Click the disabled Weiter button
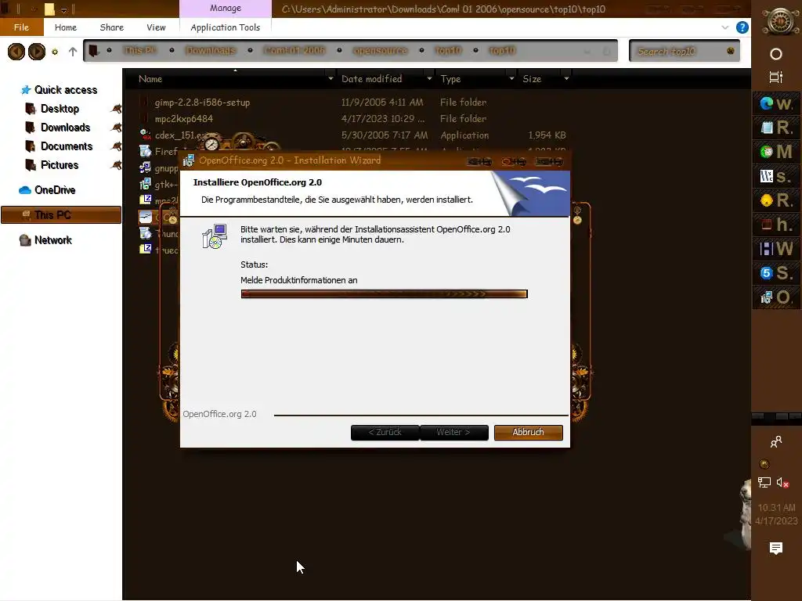This screenshot has height=601, width=802. tap(453, 432)
